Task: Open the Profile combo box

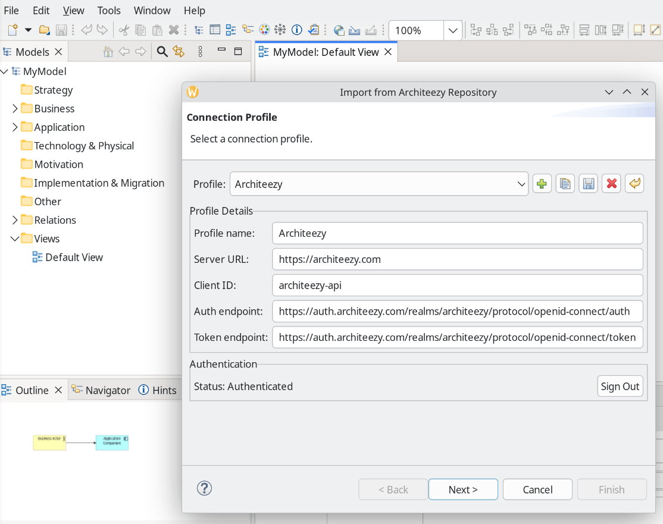Action: (x=379, y=184)
